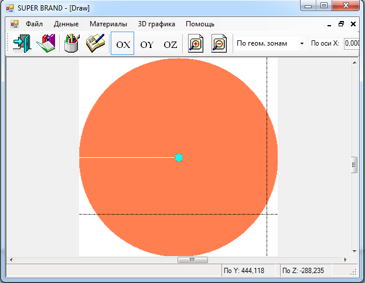Screen dimensions: 365x283
Task: Open the 'По геом. зонам' dropdown
Action: pos(270,43)
